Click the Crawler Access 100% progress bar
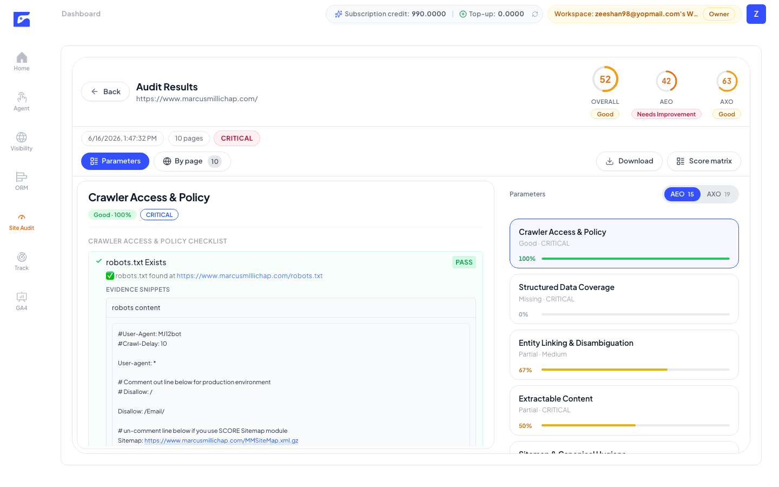Viewport: 779px width, 487px height. pyautogui.click(x=636, y=259)
